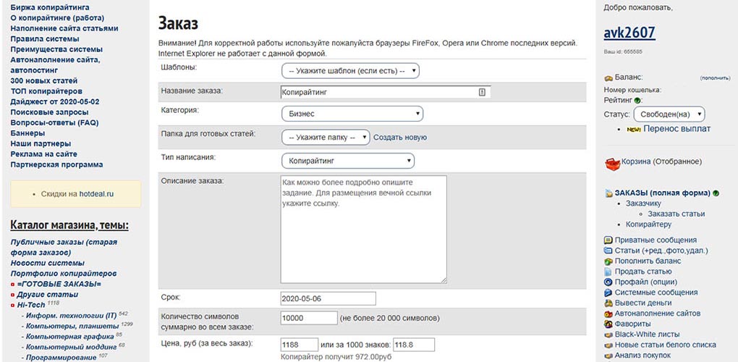Click the Описание заказа text area
The image size is (738, 362).
click(x=363, y=230)
